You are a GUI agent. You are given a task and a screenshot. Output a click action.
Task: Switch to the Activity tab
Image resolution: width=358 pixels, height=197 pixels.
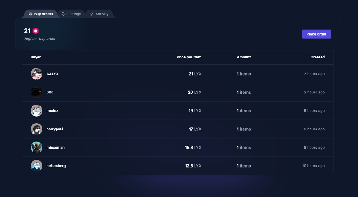click(x=99, y=14)
